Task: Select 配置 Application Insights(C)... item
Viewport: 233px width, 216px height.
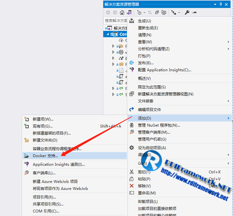Action: coord(179,70)
